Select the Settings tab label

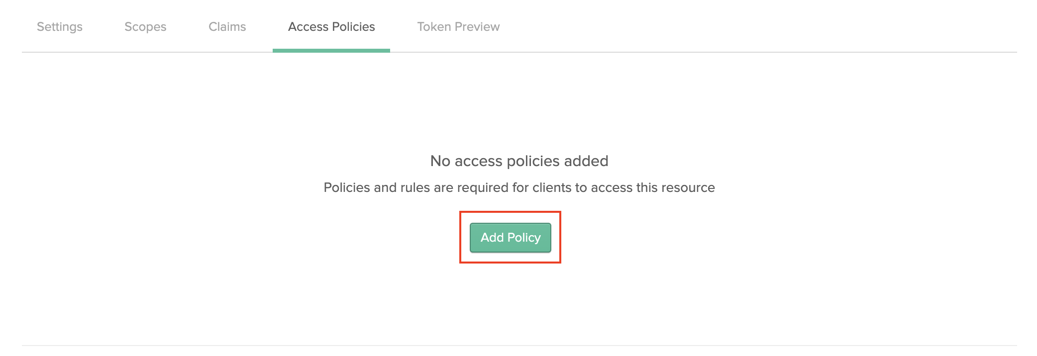pos(59,27)
